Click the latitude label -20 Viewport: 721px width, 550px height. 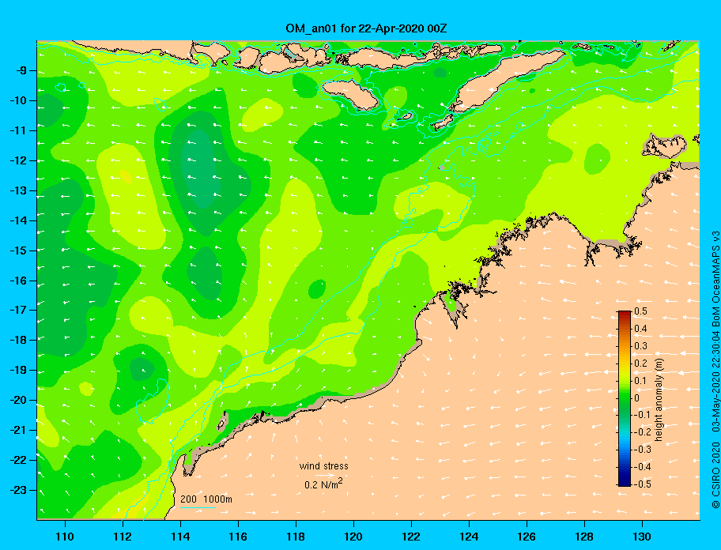pos(18,400)
